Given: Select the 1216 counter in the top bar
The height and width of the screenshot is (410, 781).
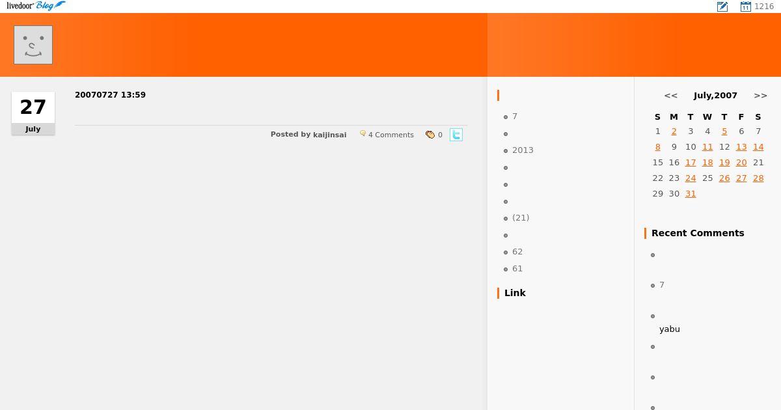Looking at the screenshot, I should [764, 7].
